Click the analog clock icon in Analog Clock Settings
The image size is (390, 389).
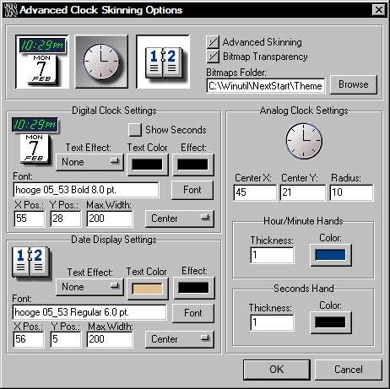[x=304, y=141]
